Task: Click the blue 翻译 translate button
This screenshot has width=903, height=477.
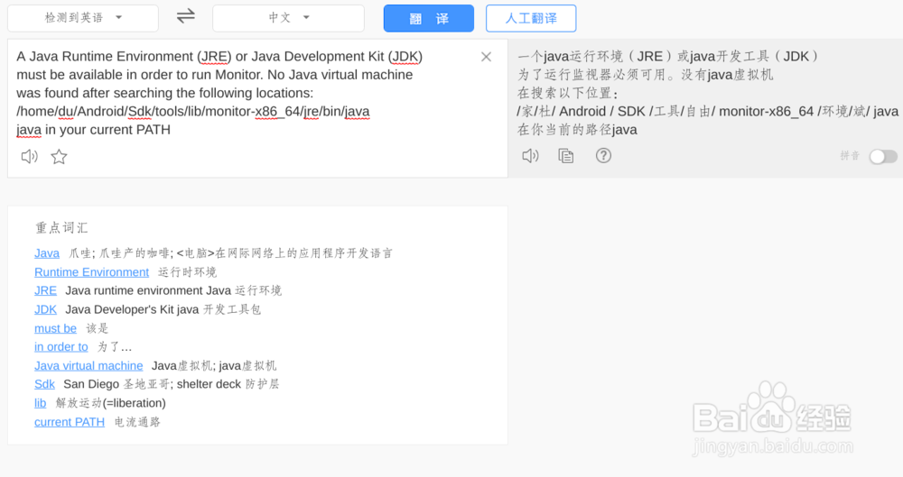Action: point(428,18)
